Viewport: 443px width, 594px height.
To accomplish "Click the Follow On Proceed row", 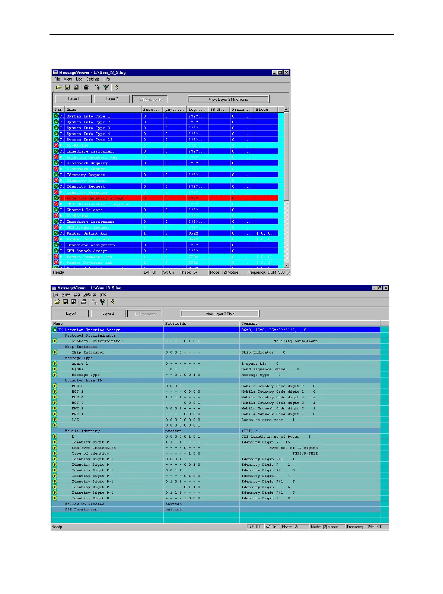I will coord(216,504).
